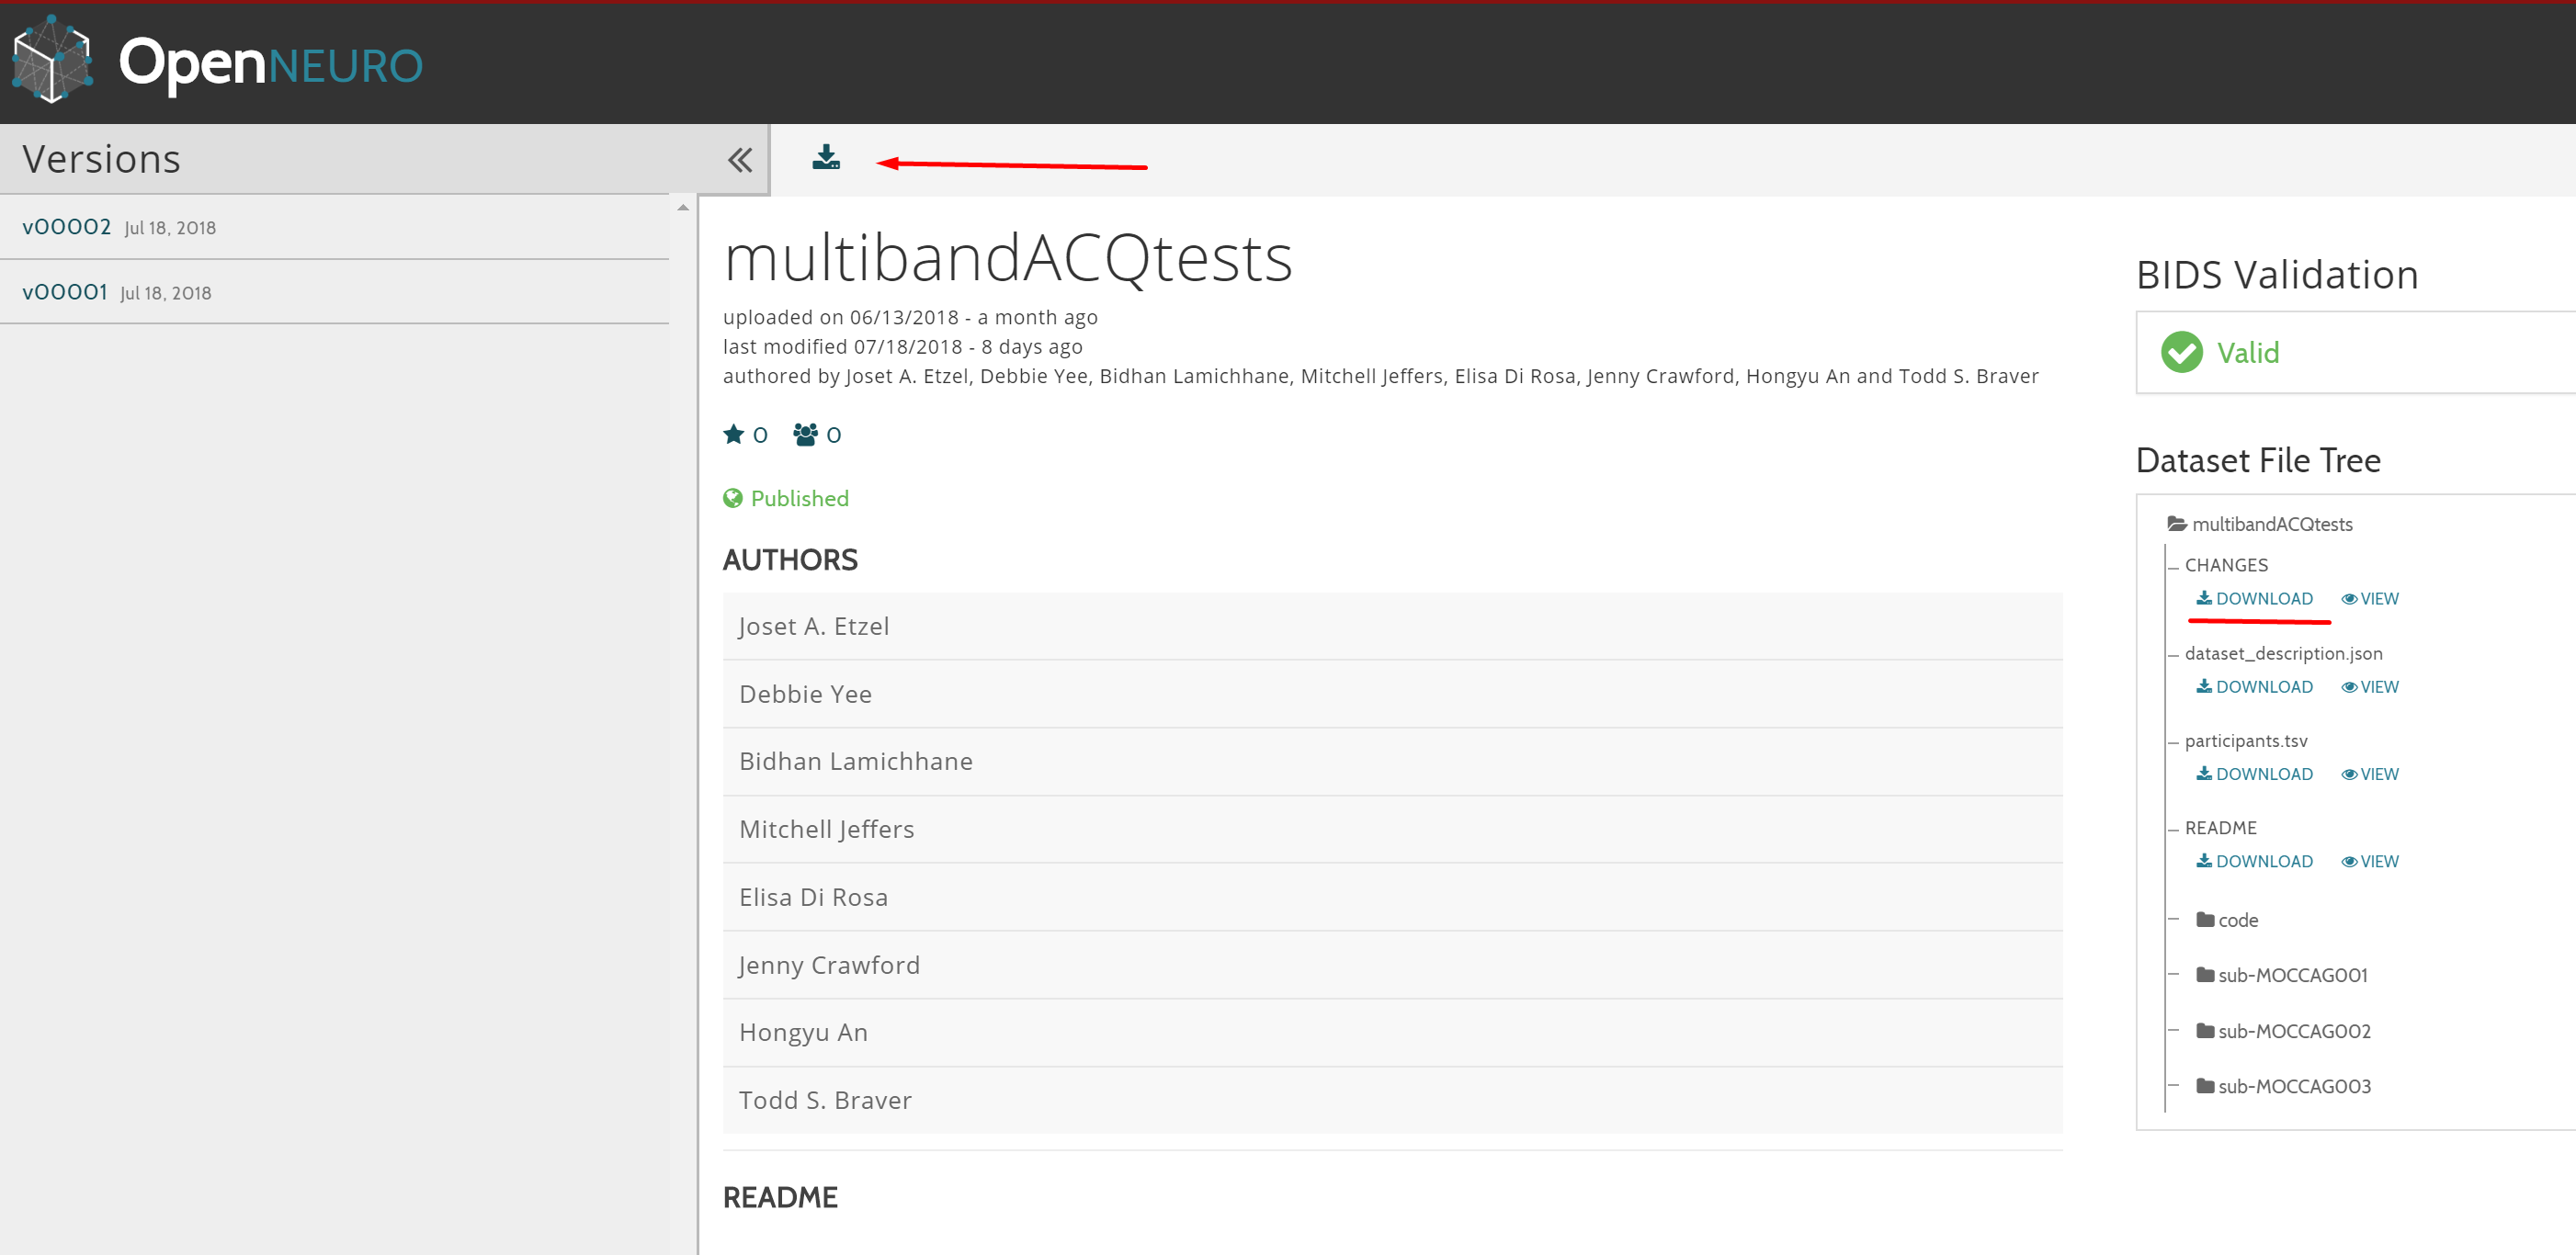
Task: Star the multibandACQtests dataset
Action: click(734, 434)
